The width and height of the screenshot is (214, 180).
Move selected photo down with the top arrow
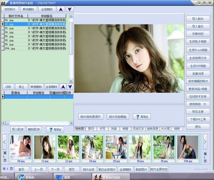70,9
